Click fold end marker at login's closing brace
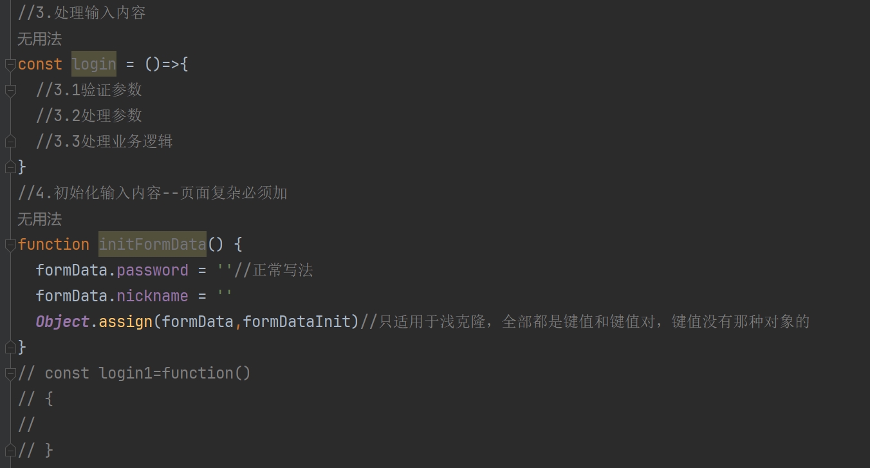The image size is (870, 468). tap(10, 167)
